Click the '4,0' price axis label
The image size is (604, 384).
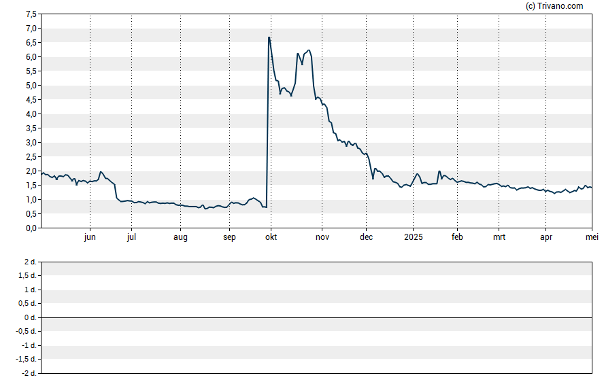click(x=31, y=114)
